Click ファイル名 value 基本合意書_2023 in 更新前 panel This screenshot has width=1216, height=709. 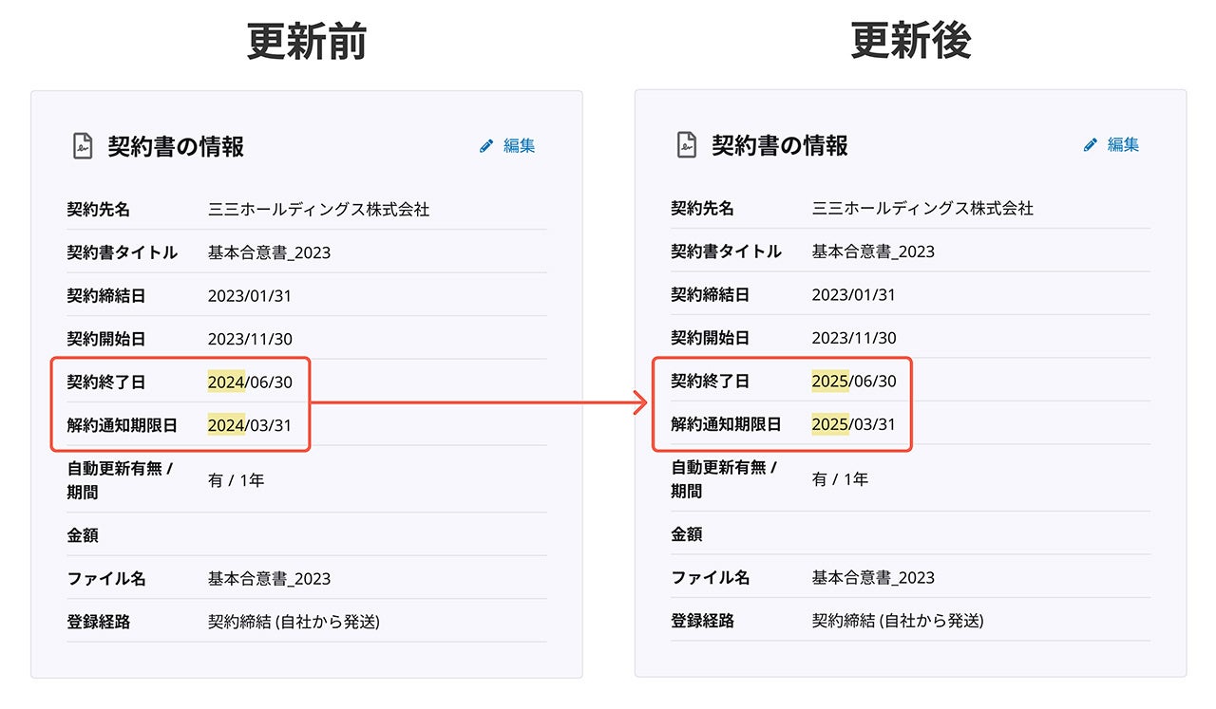pos(270,579)
